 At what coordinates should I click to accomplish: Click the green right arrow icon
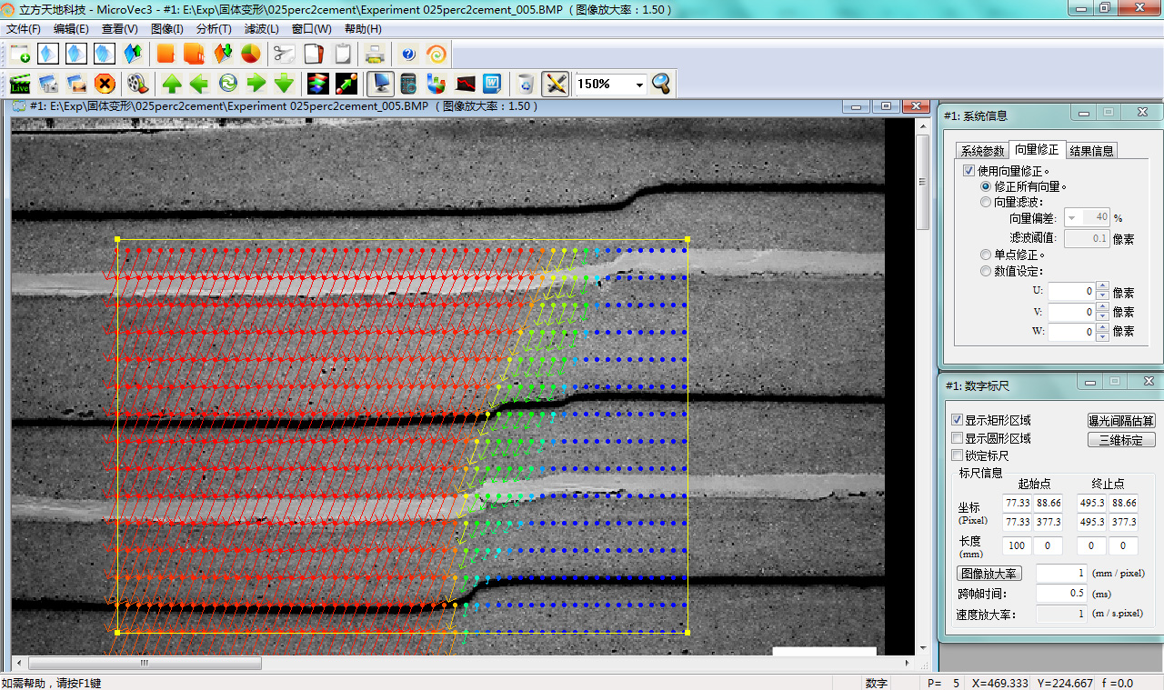pyautogui.click(x=256, y=84)
